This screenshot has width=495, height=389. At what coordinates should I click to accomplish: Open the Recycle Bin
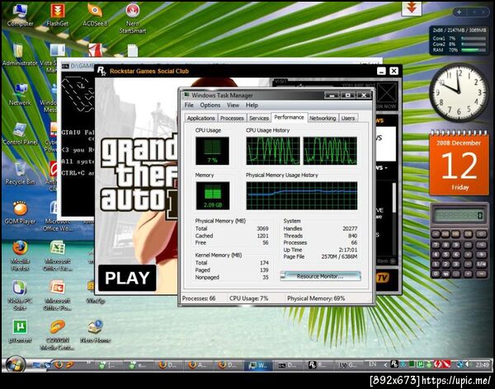coord(20,173)
